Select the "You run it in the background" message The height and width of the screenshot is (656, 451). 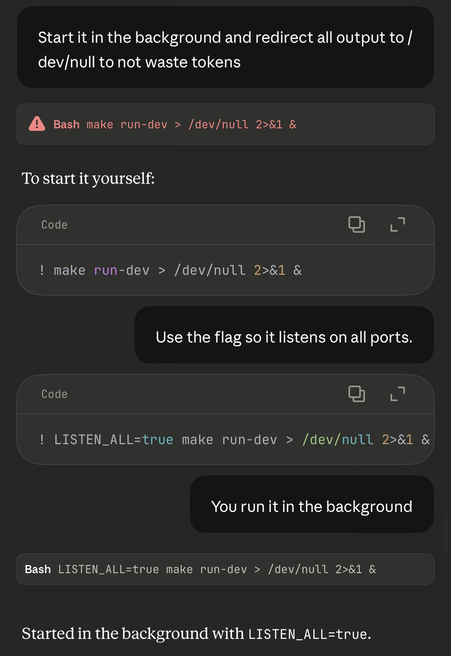[x=312, y=506]
